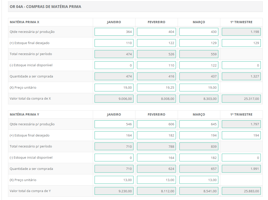Image resolution: width=268 pixels, height=200 pixels.
Task: Edit March production quantity for Matéria Prima Y
Action: click(x=199, y=124)
